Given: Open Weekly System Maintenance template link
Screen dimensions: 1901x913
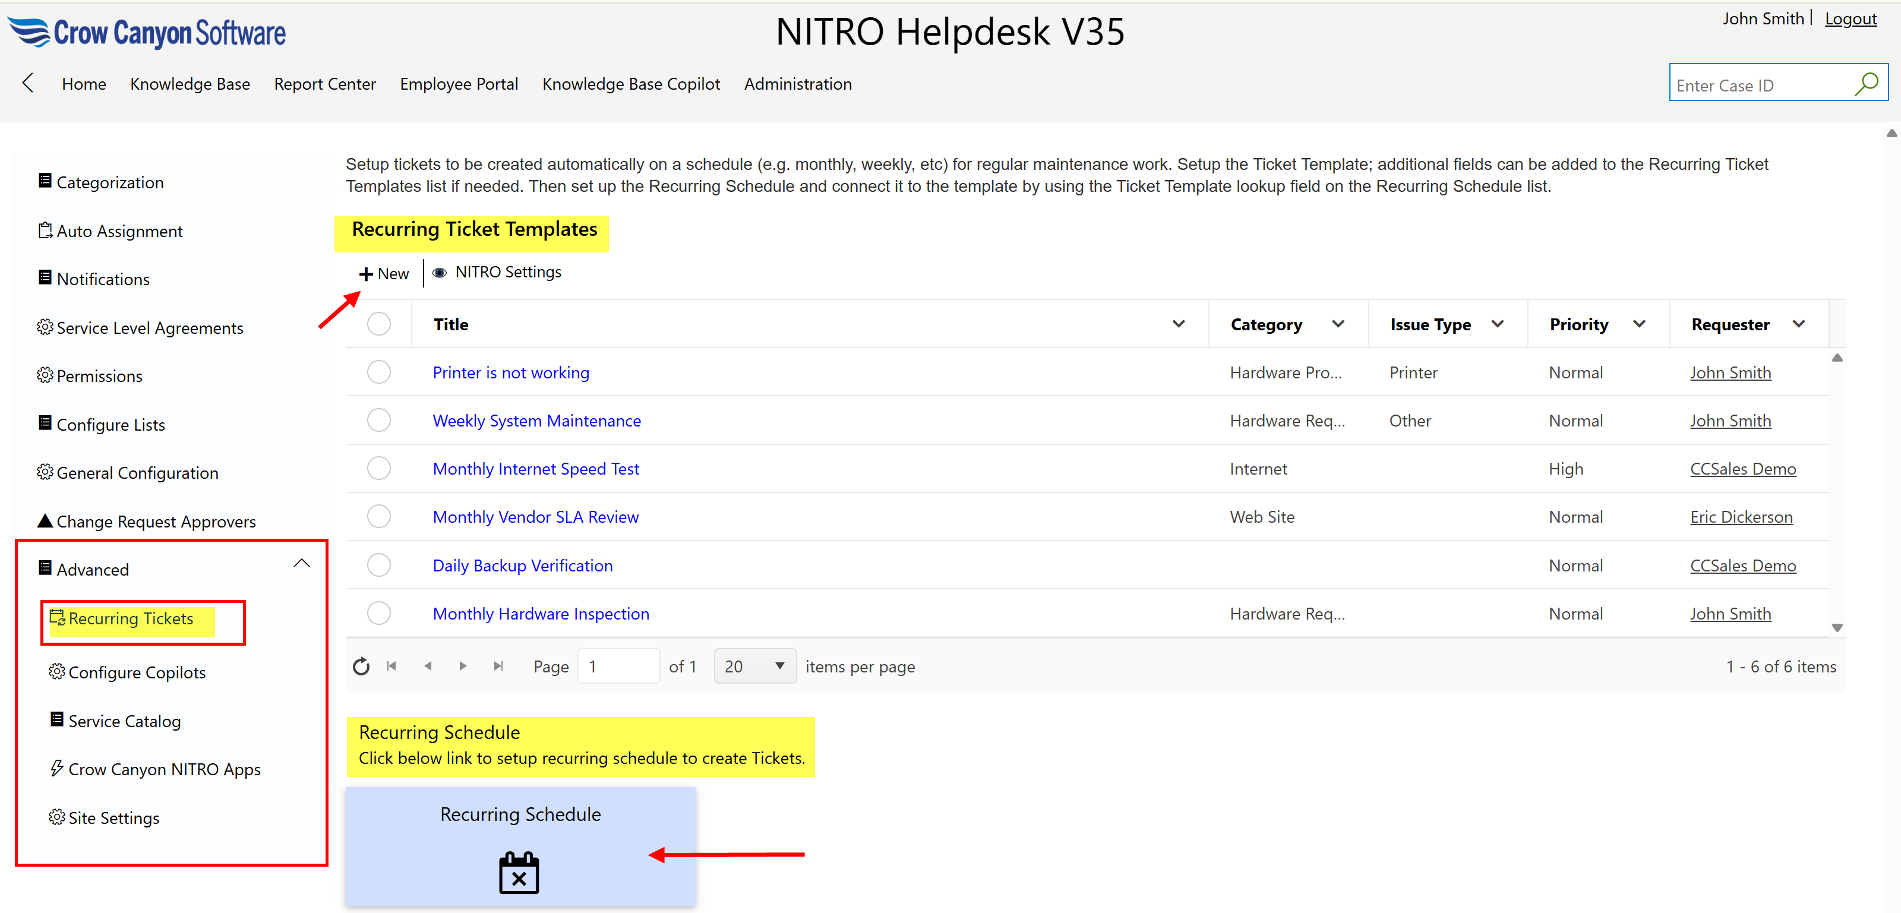Looking at the screenshot, I should (536, 421).
